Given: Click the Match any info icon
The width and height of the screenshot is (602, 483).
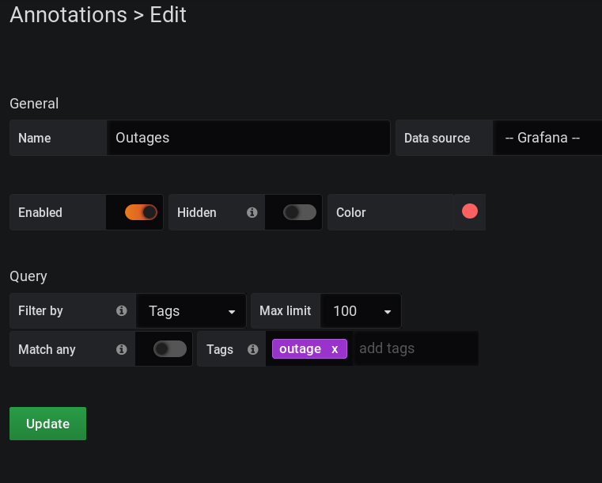Looking at the screenshot, I should point(122,349).
